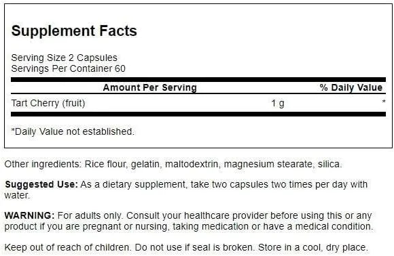This screenshot has width=394, height=256.
Task: Click the Amount Per Serving column header
Action: click(149, 87)
